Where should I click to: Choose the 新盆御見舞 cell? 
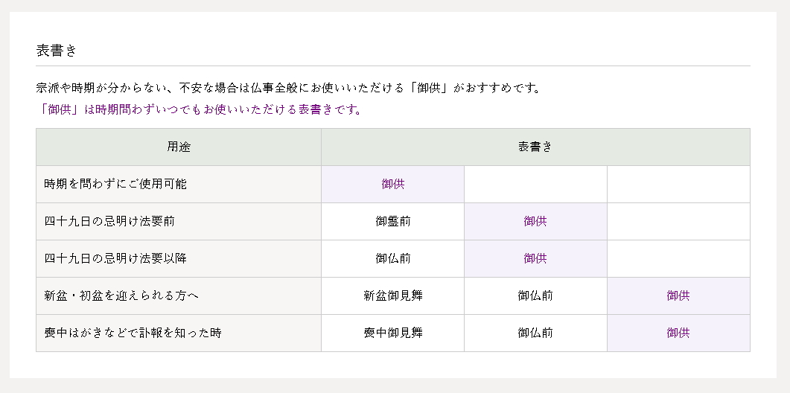(393, 295)
